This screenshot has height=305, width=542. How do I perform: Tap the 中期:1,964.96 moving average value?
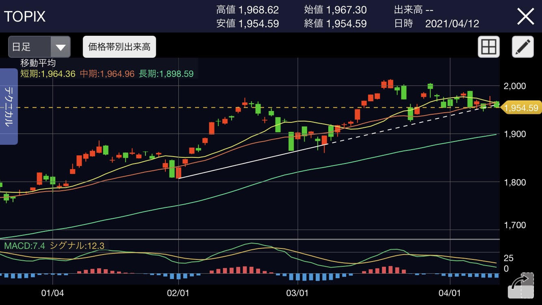[107, 74]
